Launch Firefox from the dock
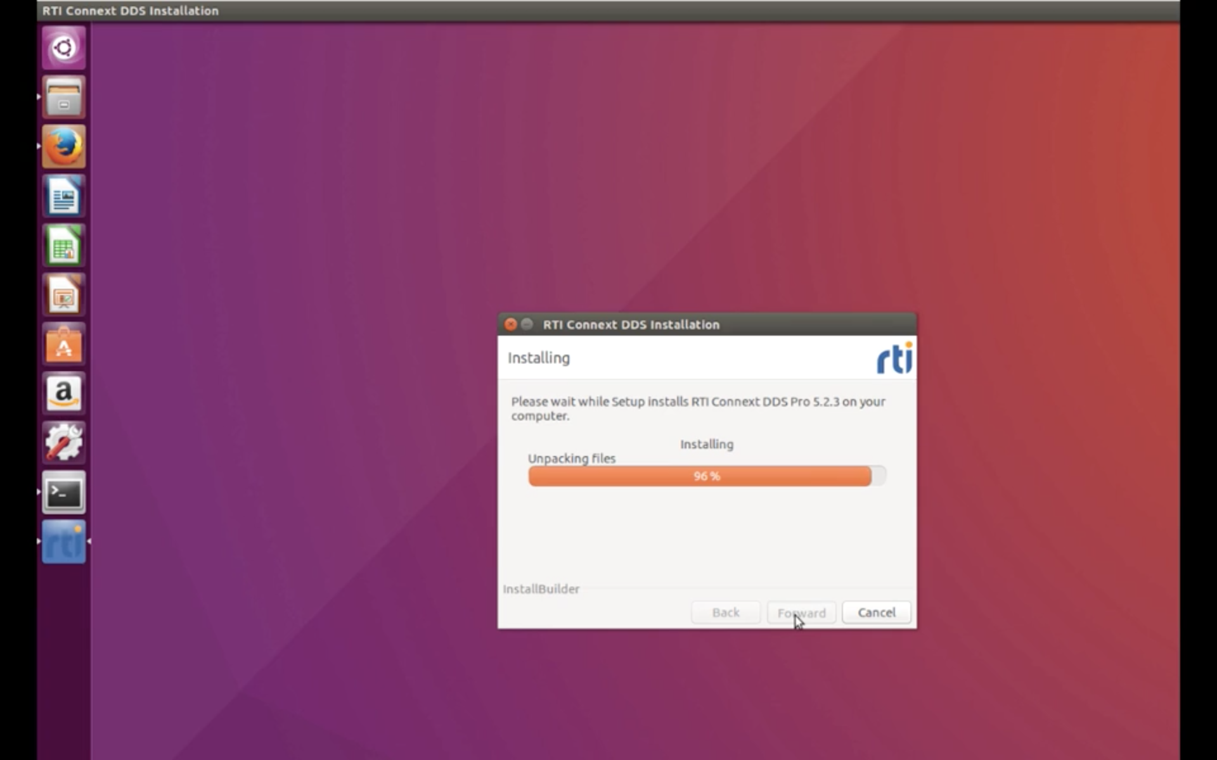The image size is (1217, 760). pyautogui.click(x=63, y=146)
